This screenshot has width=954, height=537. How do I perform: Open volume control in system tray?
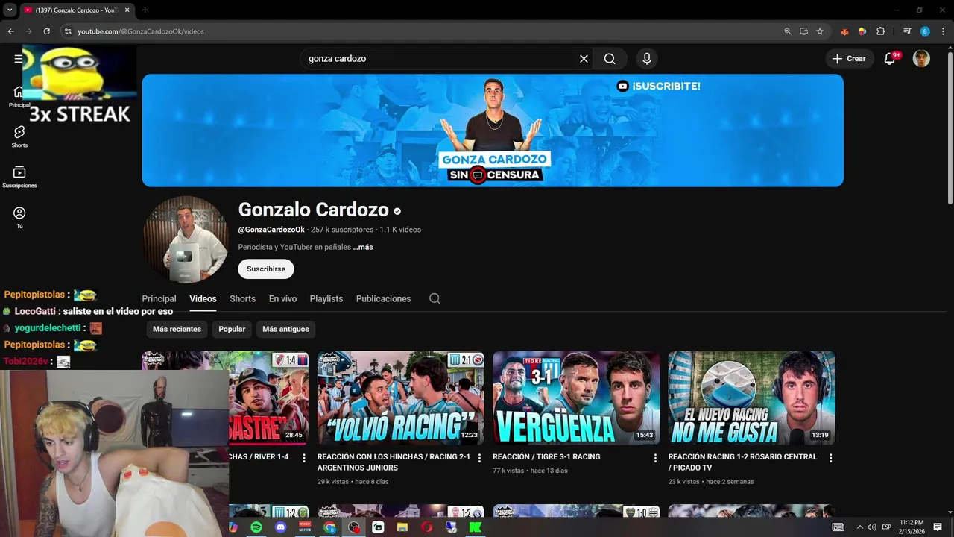872,527
